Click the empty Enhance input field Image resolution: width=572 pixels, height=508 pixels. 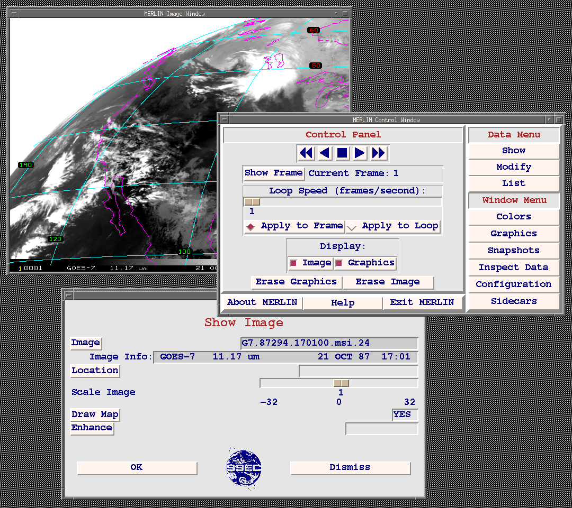coord(381,429)
